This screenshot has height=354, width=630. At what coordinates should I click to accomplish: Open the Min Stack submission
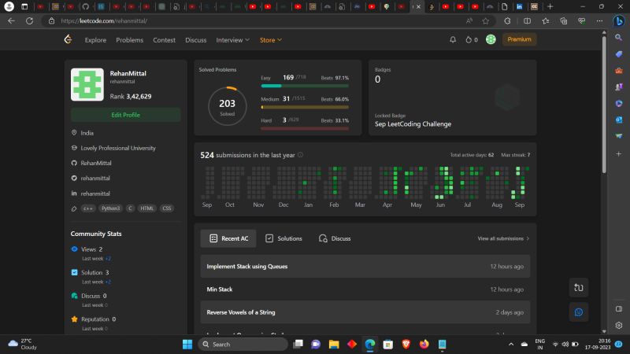365,289
